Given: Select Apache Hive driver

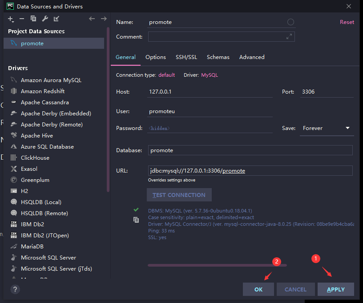Looking at the screenshot, I should point(37,136).
